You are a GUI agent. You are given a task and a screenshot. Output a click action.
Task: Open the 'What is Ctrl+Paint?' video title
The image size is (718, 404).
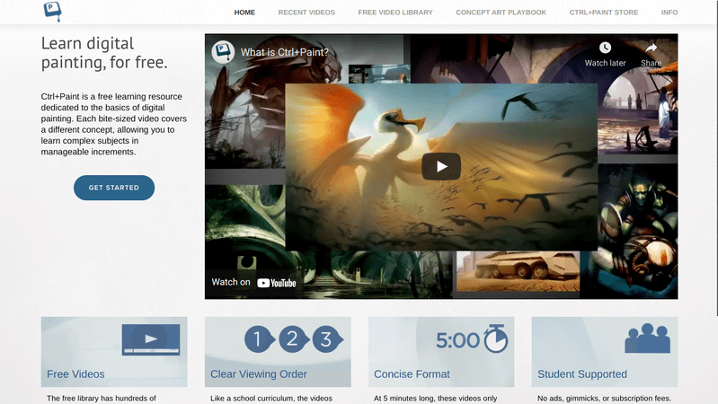[284, 52]
